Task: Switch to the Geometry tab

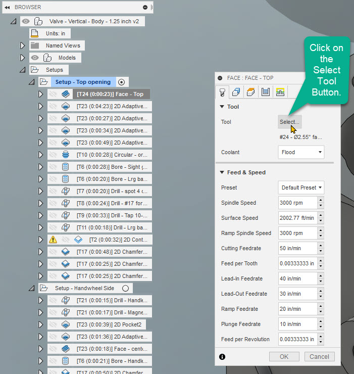Action: tap(236, 92)
